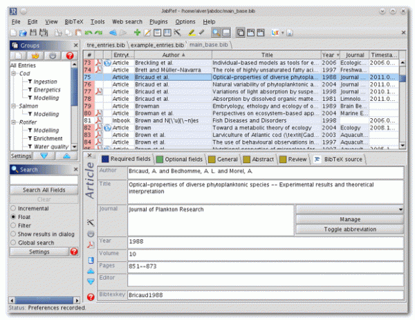Click the help icon at entry editor bottom
Image resolution: width=415 pixels, height=320 pixels.
point(91,297)
